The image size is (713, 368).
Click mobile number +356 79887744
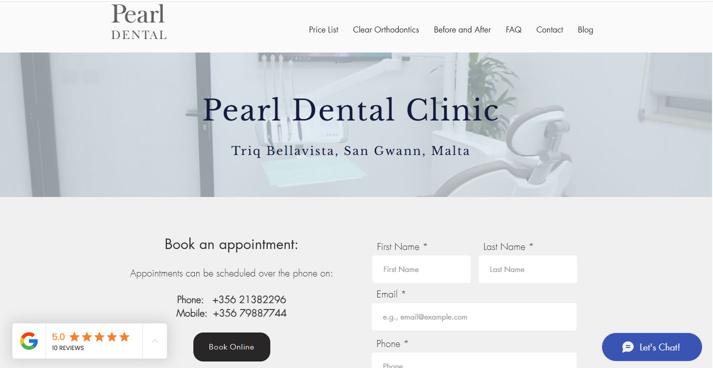click(250, 313)
